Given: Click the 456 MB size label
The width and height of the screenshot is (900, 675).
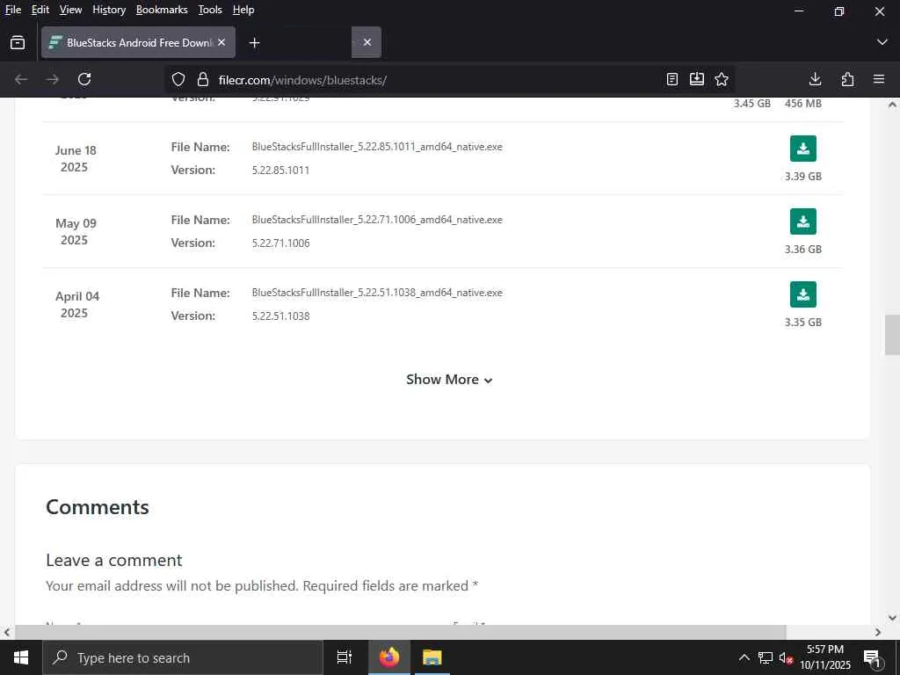Looking at the screenshot, I should [803, 104].
